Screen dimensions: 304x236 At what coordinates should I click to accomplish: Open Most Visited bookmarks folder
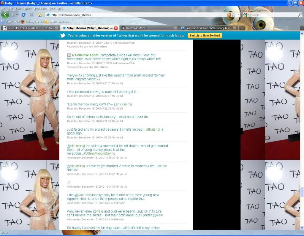point(10,22)
